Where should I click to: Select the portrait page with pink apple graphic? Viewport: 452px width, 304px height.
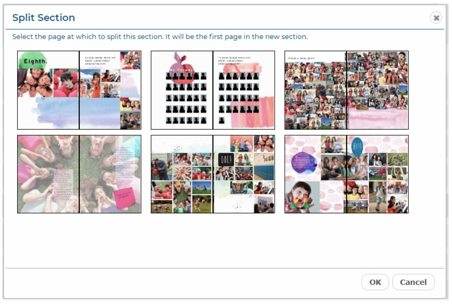[182, 90]
